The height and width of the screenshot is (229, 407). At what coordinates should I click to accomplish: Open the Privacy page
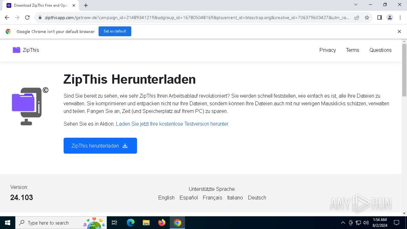[x=328, y=50]
